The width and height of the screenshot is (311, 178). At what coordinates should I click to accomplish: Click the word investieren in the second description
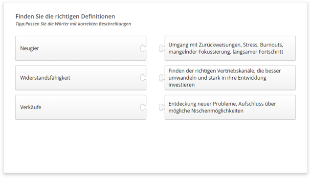point(181,85)
